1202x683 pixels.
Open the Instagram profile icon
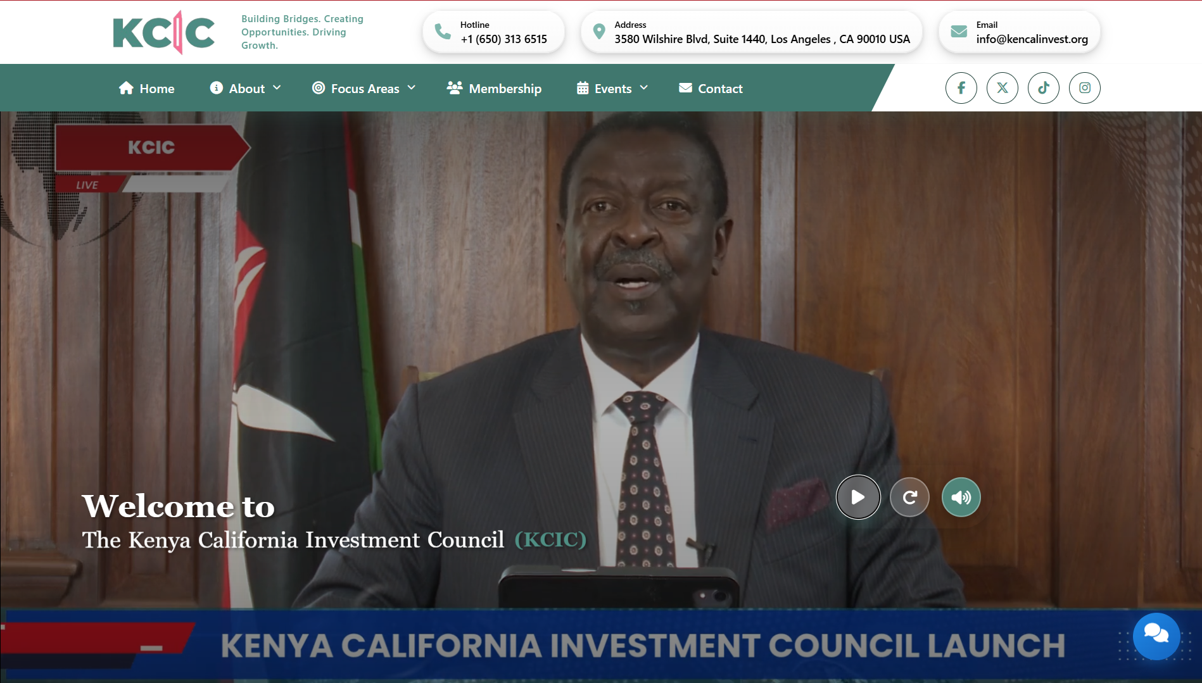point(1084,88)
